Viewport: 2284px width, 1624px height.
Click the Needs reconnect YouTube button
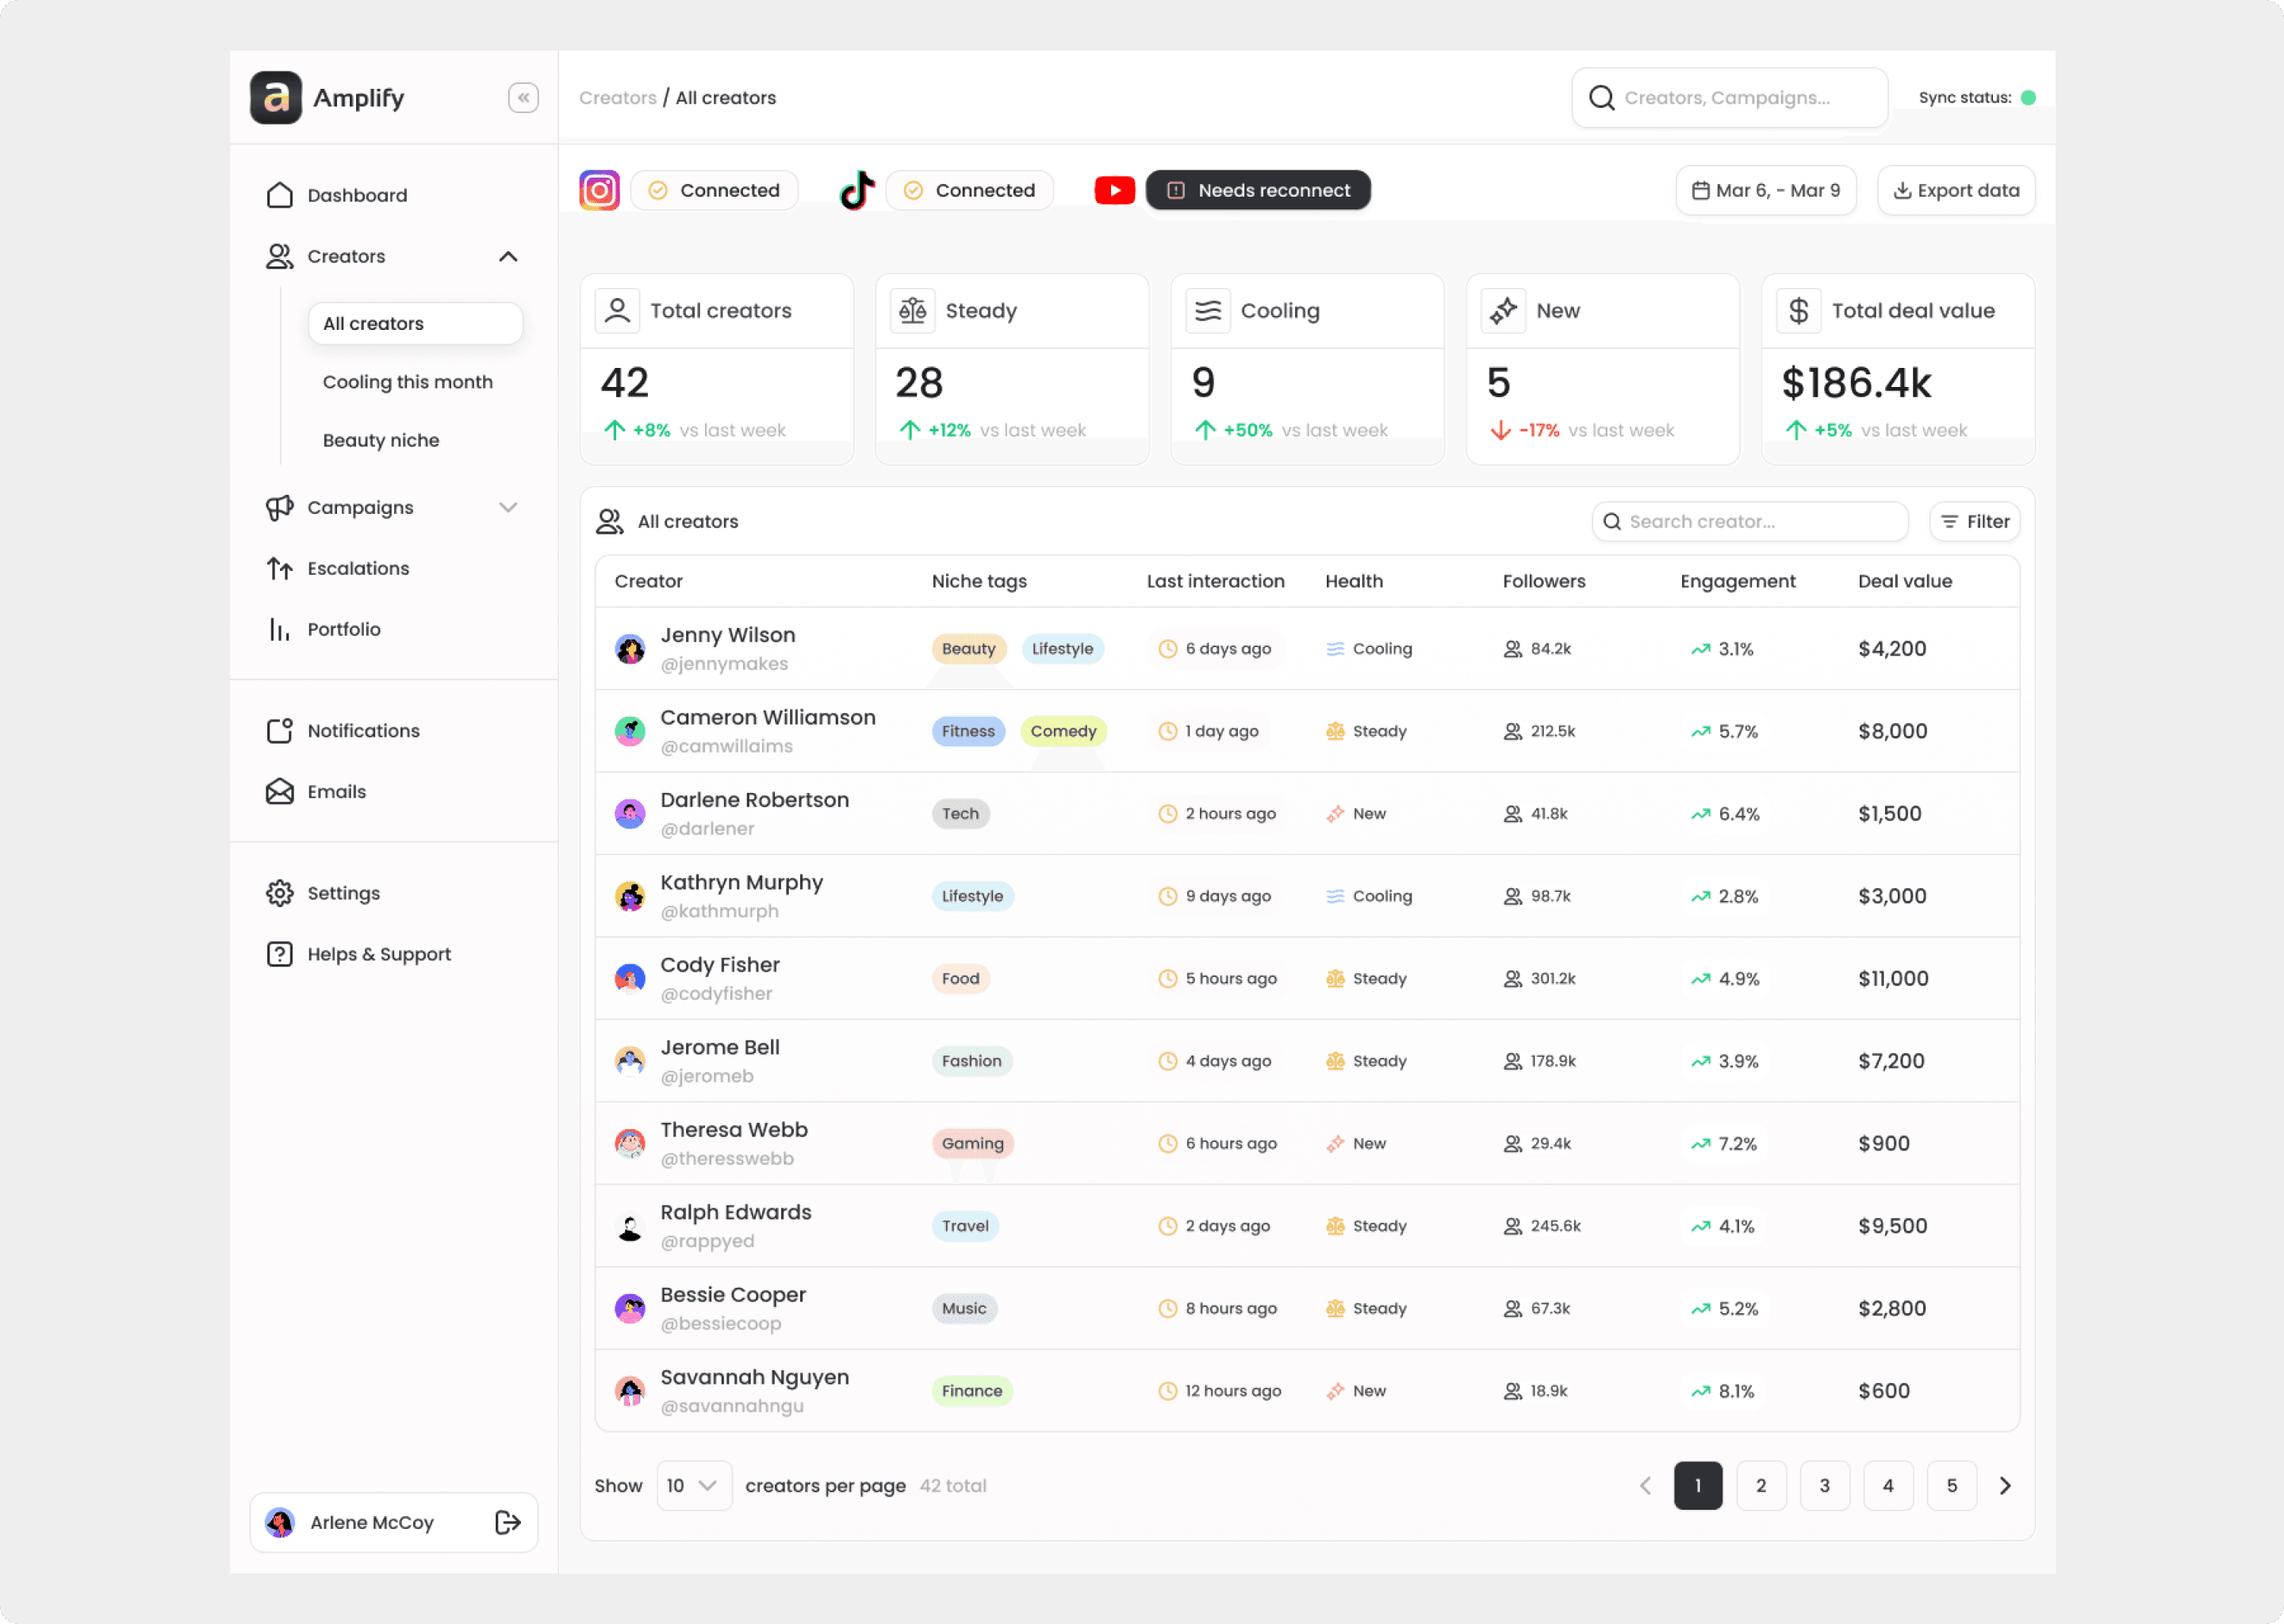coord(1258,190)
